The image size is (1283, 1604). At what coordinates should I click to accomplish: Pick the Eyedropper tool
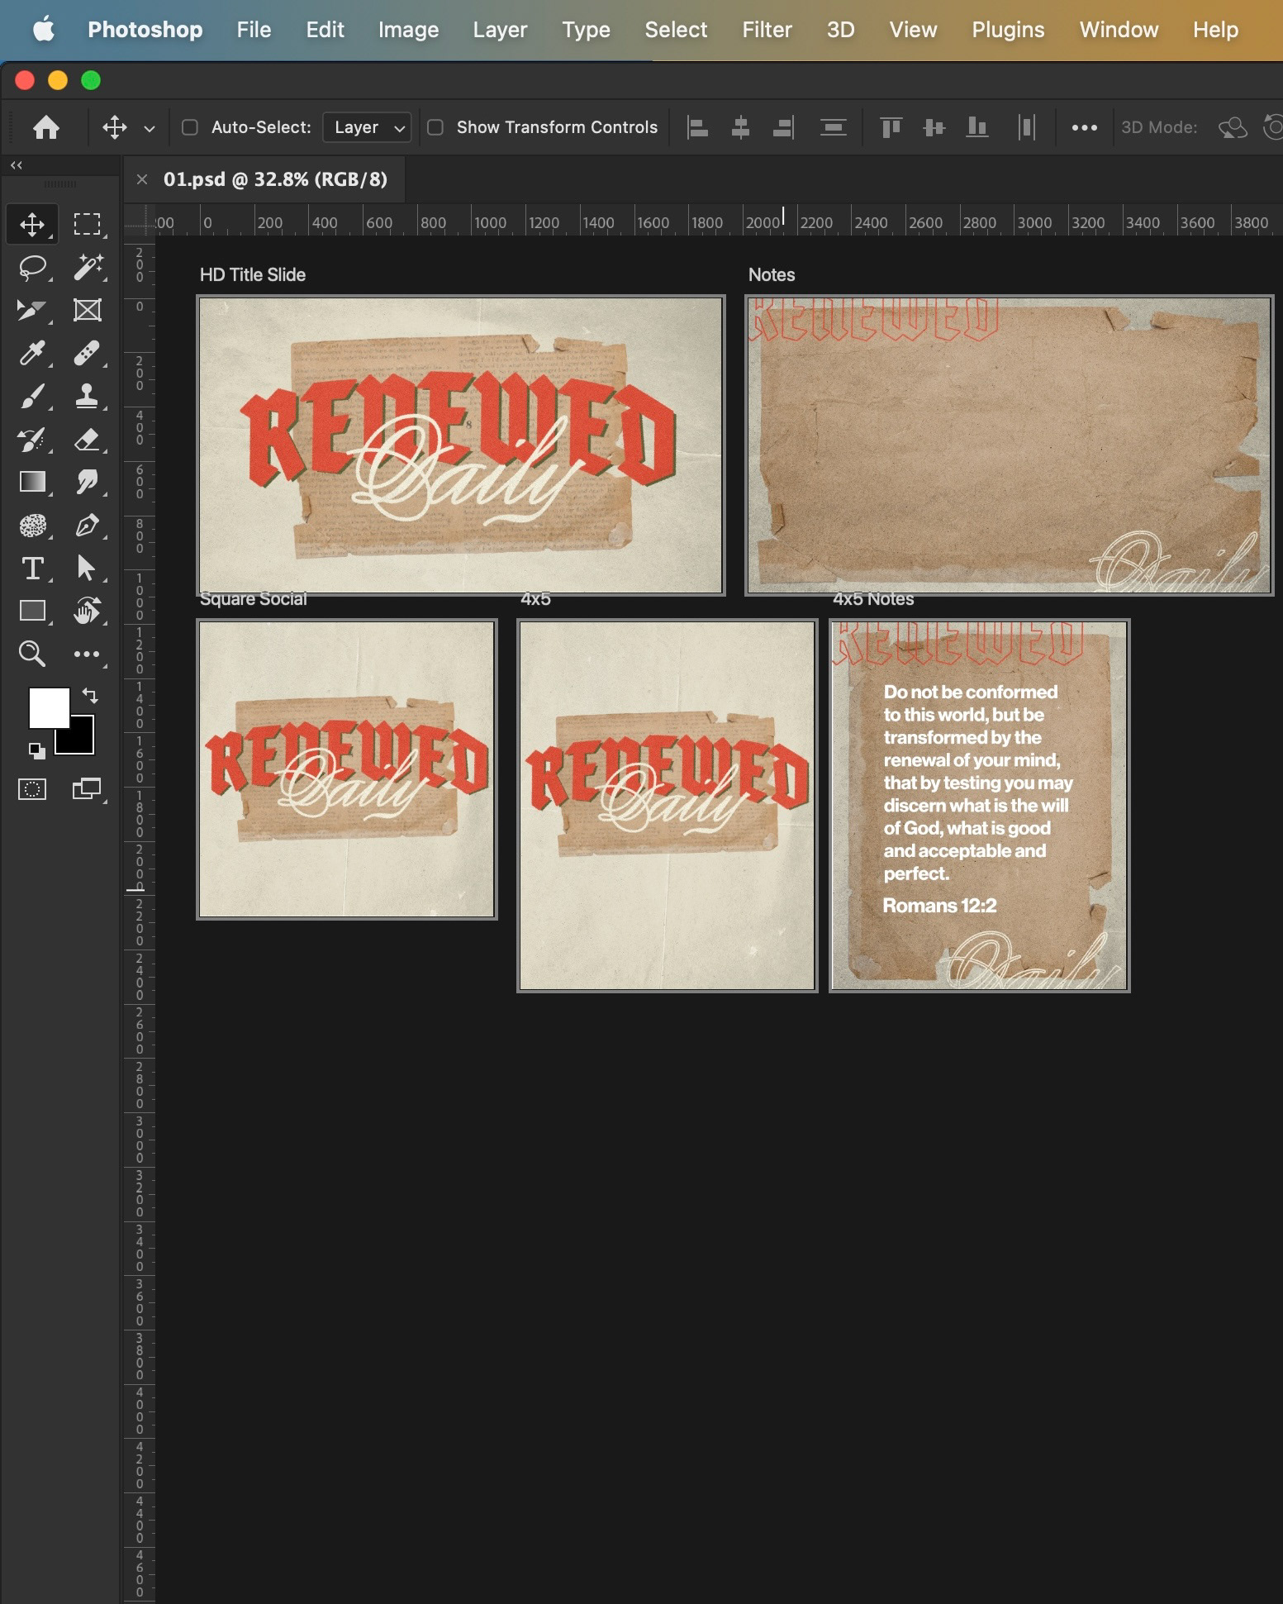point(32,353)
